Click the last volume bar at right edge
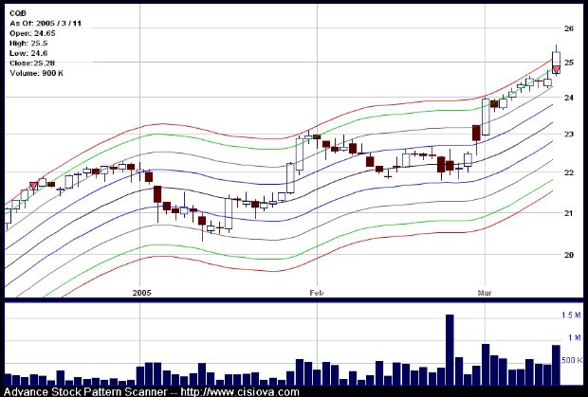Image resolution: width=588 pixels, height=397 pixels. coord(556,365)
